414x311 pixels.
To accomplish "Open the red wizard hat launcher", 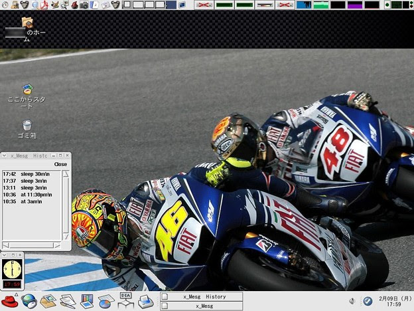I will coord(74,5).
